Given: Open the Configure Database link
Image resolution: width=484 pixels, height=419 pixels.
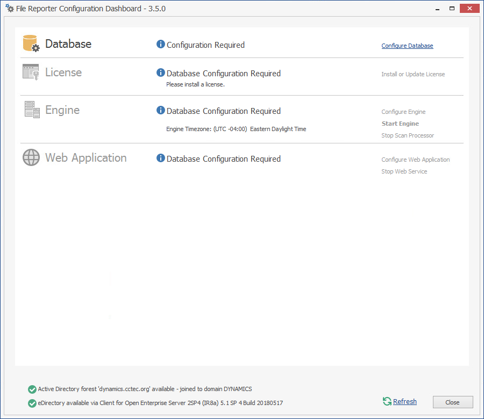Looking at the screenshot, I should pos(407,46).
